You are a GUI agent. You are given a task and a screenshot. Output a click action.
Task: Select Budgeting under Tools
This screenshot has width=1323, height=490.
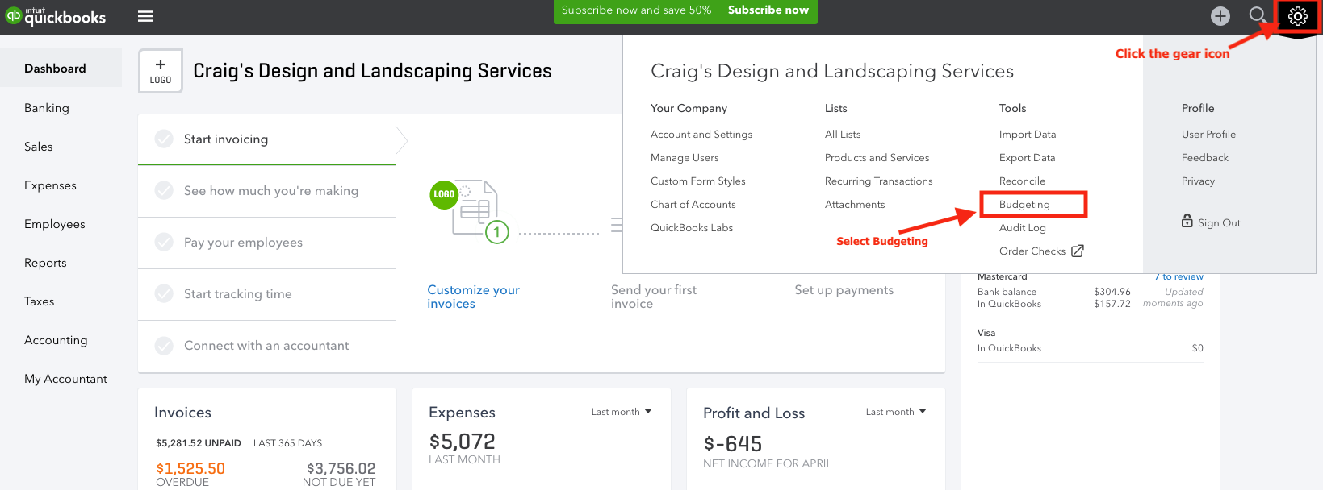pos(1024,204)
